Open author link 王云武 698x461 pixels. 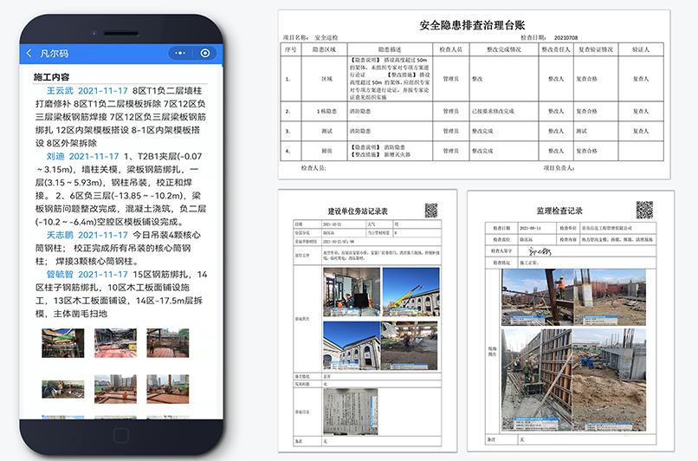tap(60, 91)
